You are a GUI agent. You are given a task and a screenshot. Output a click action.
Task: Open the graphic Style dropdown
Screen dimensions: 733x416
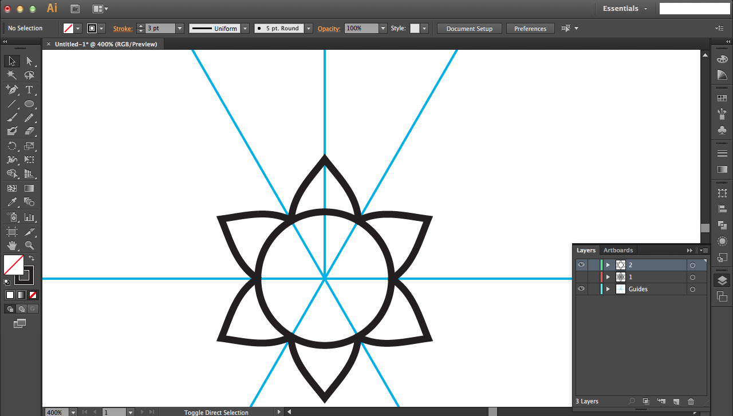[424, 28]
